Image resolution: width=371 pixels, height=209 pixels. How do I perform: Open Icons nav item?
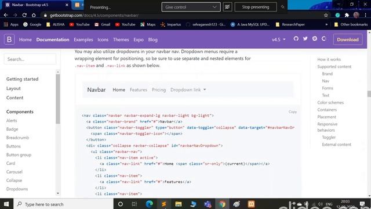coord(103,39)
